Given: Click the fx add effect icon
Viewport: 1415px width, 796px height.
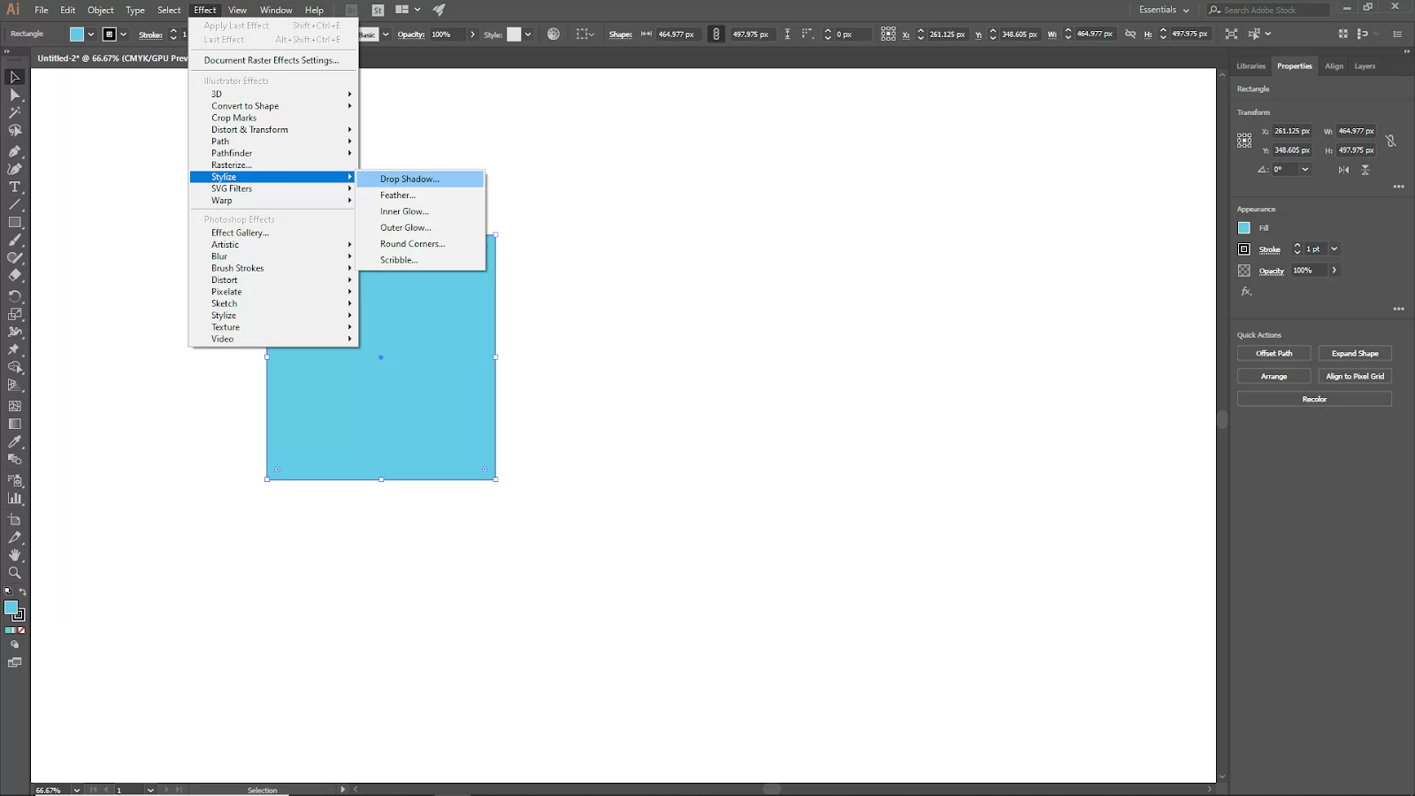Looking at the screenshot, I should tap(1246, 291).
